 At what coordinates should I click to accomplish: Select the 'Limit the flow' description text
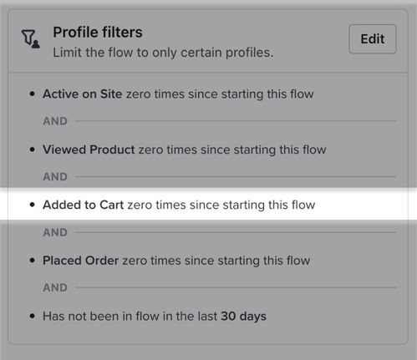(x=163, y=53)
